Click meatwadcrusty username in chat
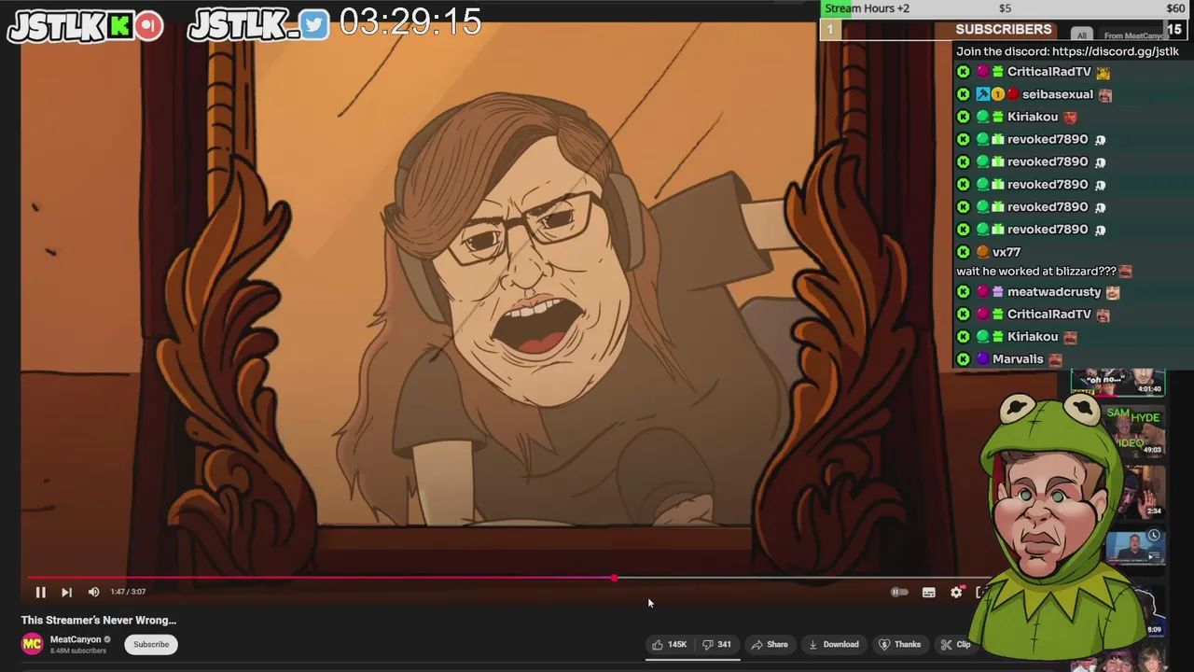This screenshot has height=672, width=1194. click(1054, 292)
